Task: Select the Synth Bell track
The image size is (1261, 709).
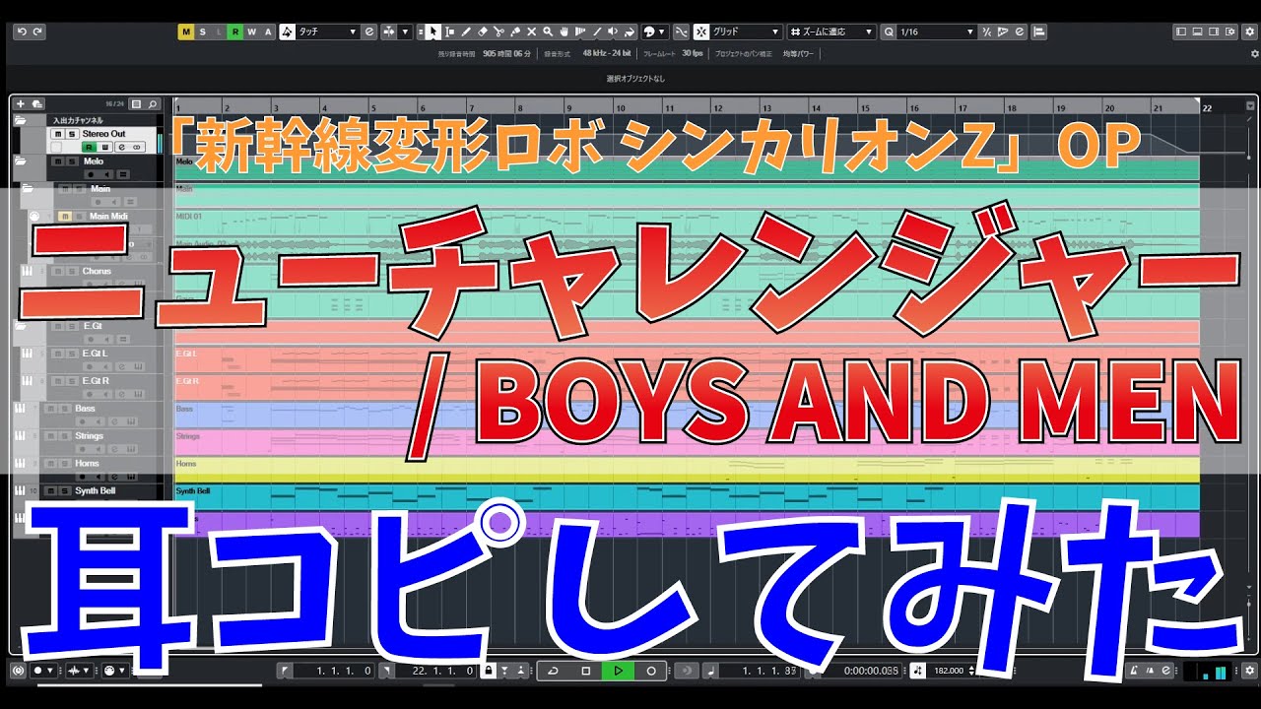Action: [x=95, y=490]
